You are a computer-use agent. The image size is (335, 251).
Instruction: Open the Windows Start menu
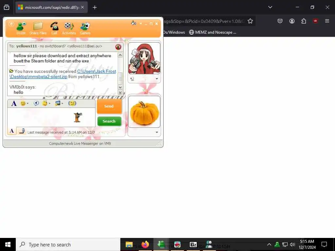coord(8,244)
